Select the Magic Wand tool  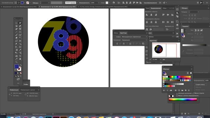[16, 26]
